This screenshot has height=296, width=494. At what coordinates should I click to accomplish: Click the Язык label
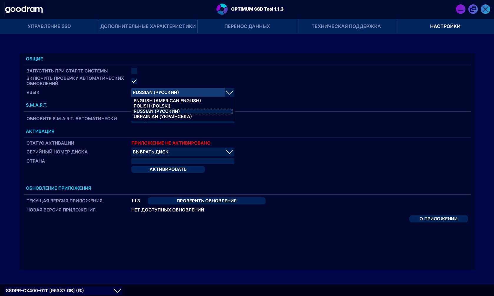click(x=33, y=92)
